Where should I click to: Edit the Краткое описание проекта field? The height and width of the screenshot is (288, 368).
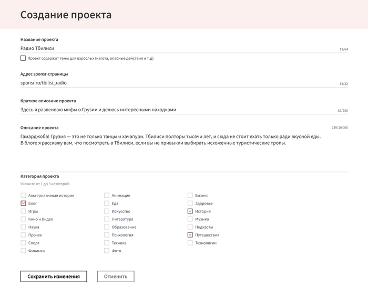[x=173, y=110]
